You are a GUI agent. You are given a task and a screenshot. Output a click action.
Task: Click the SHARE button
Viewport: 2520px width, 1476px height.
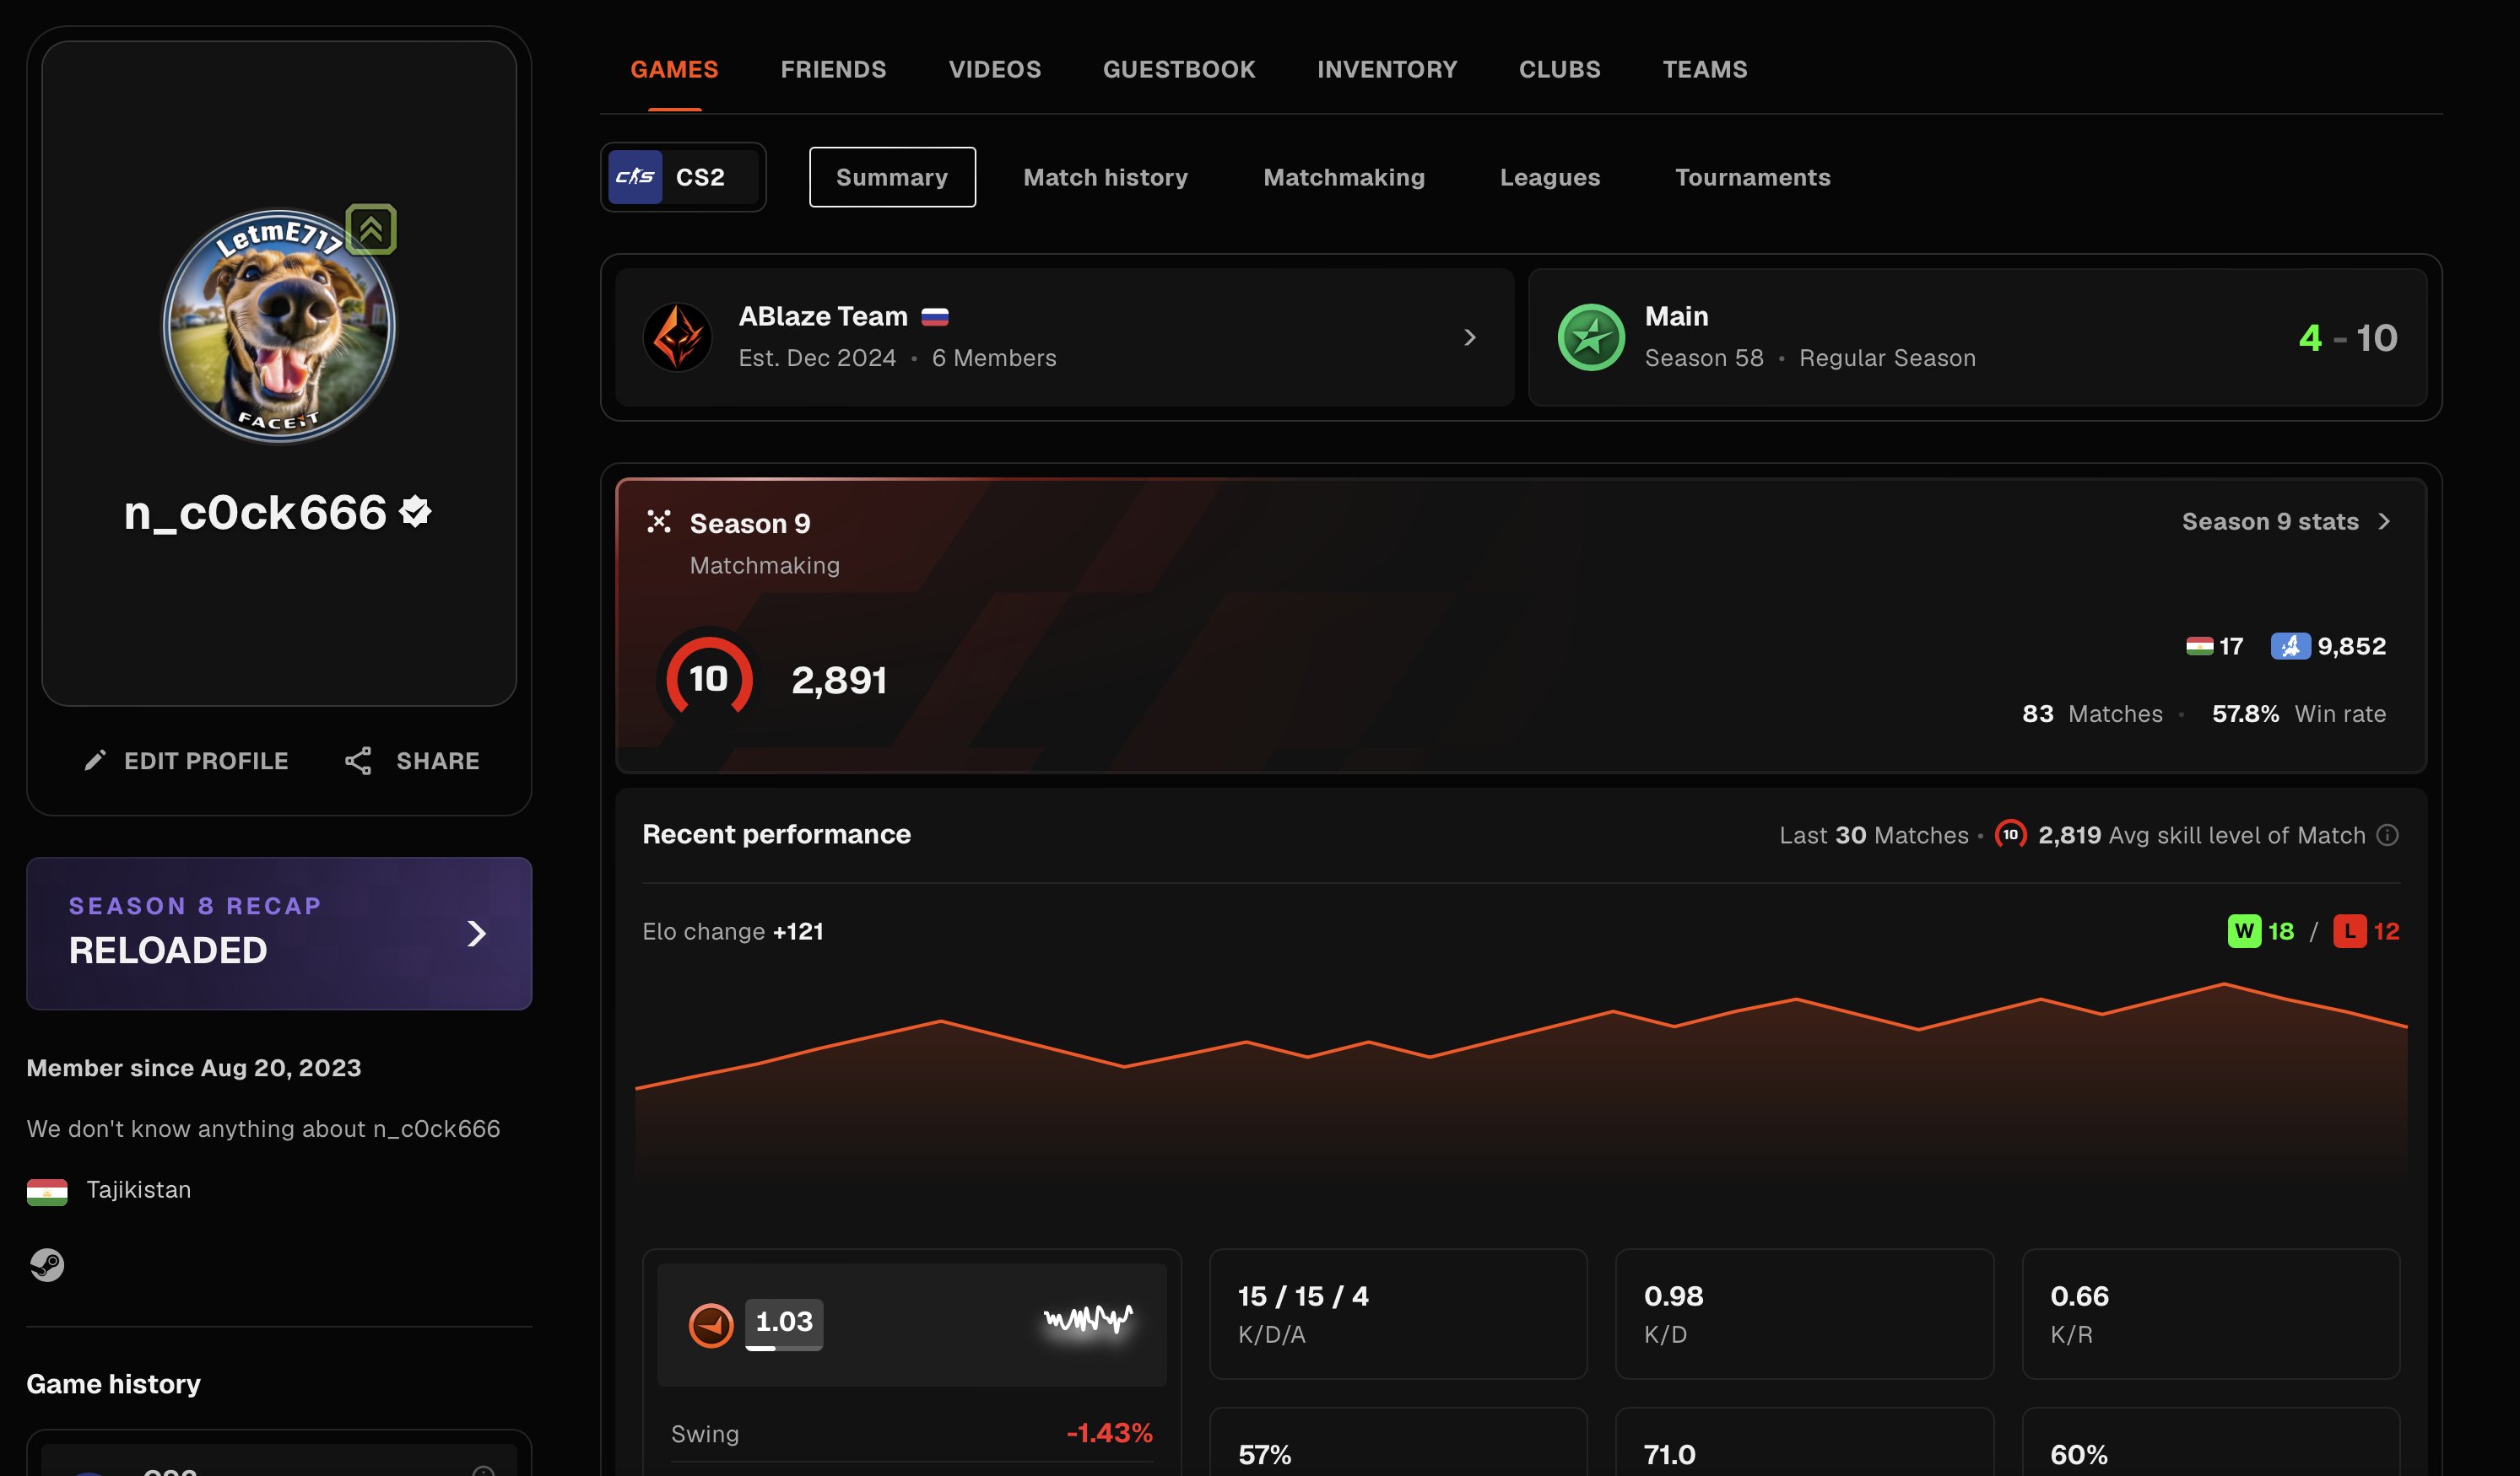(412, 761)
